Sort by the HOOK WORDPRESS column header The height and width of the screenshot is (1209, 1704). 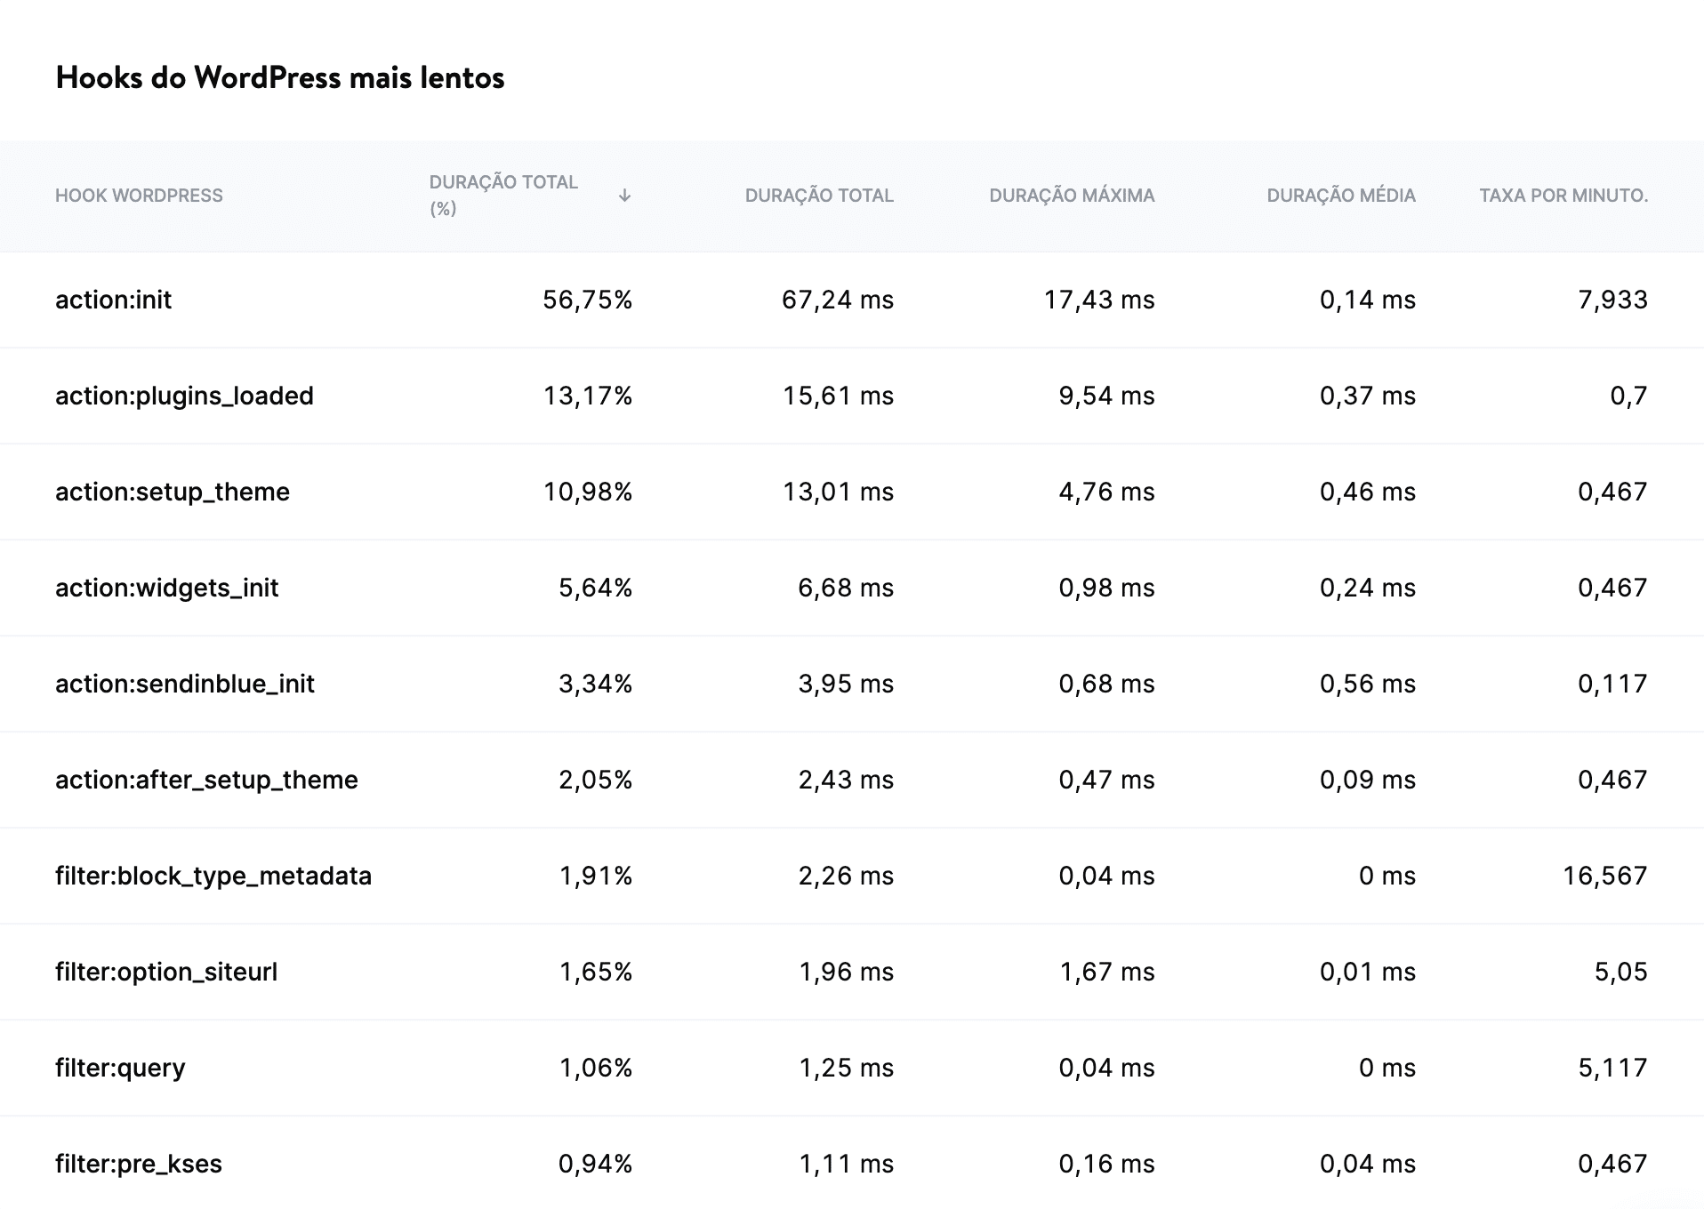coord(141,196)
